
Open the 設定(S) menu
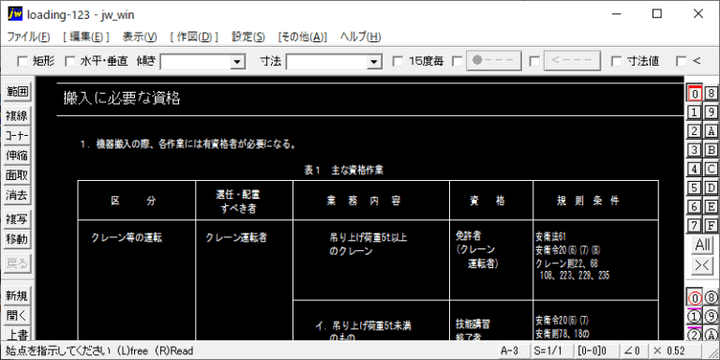(x=247, y=37)
